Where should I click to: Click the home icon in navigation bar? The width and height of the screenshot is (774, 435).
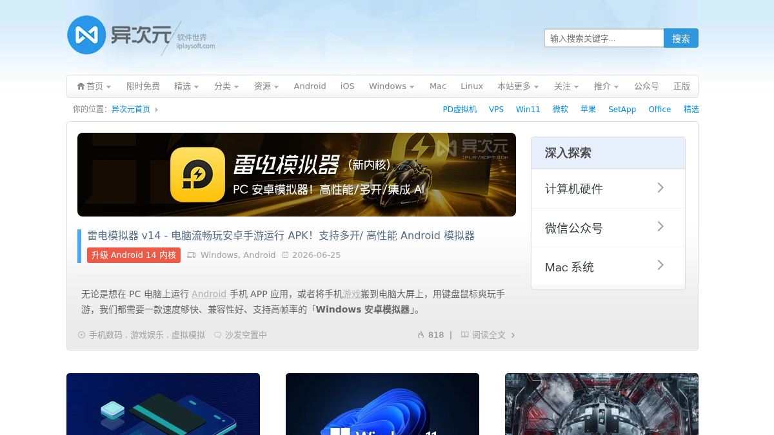[81, 86]
